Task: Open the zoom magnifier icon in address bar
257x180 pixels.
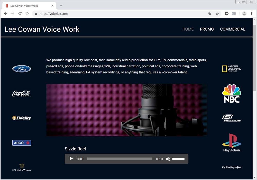Action: click(210, 14)
